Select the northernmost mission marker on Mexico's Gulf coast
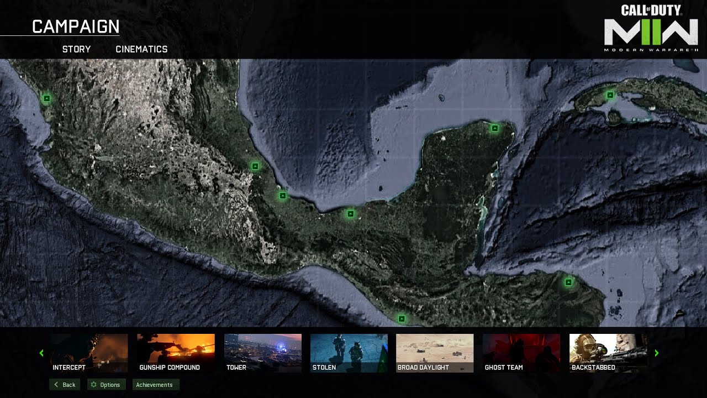This screenshot has width=707, height=398. point(255,166)
